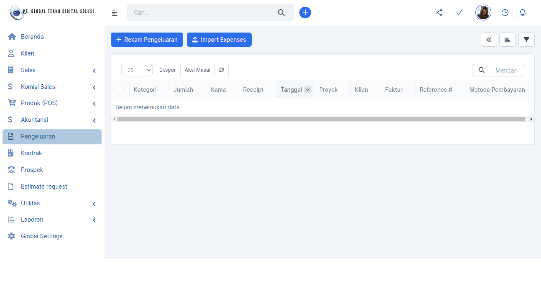Click the Prospek telephone icon
This screenshot has height=285, width=541.
[x=12, y=170]
